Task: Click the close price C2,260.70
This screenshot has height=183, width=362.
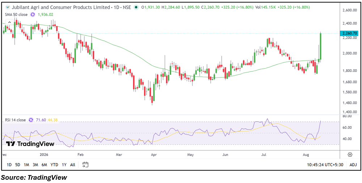Action: click(210, 7)
